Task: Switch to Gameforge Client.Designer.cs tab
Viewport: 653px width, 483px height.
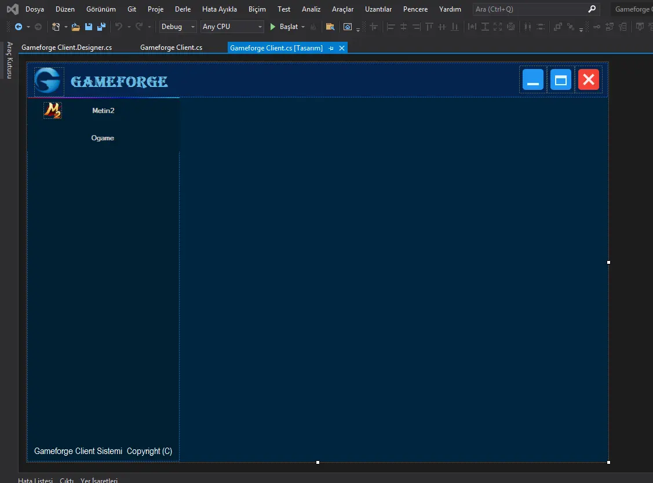Action: coord(67,48)
